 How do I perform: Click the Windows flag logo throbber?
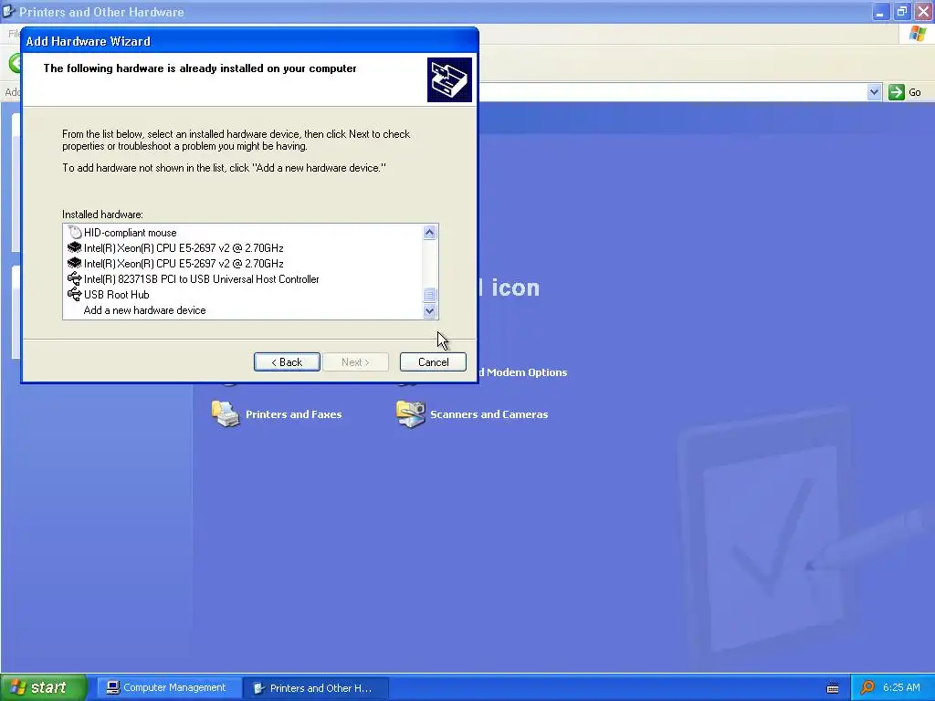[x=918, y=34]
